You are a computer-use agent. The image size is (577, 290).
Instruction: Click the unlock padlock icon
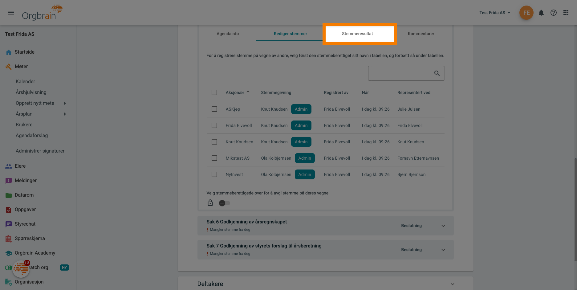(210, 203)
